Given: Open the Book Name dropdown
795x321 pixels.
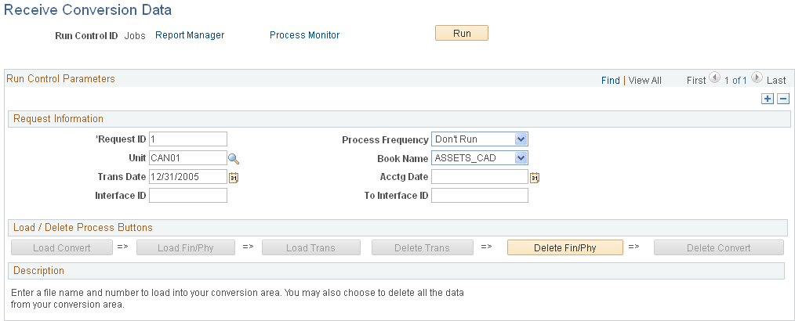Looking at the screenshot, I should [521, 158].
